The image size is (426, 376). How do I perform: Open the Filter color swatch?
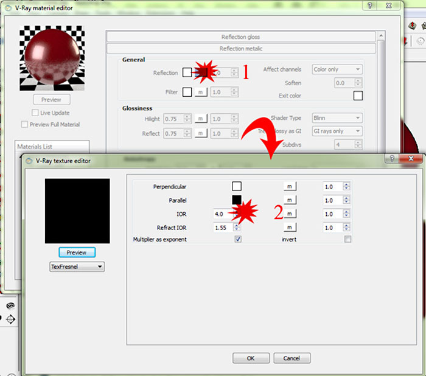pyautogui.click(x=187, y=92)
